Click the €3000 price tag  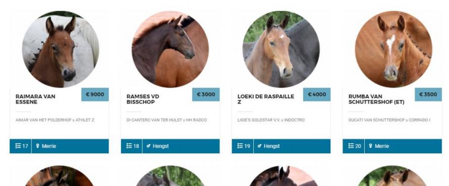click(x=206, y=95)
